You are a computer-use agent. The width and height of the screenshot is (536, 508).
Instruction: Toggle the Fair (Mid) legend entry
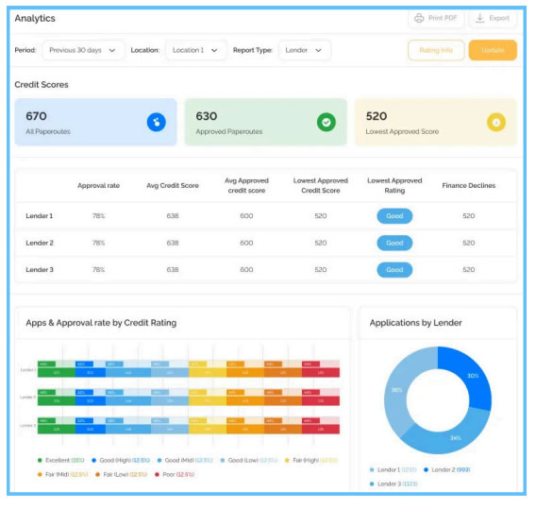(62, 474)
